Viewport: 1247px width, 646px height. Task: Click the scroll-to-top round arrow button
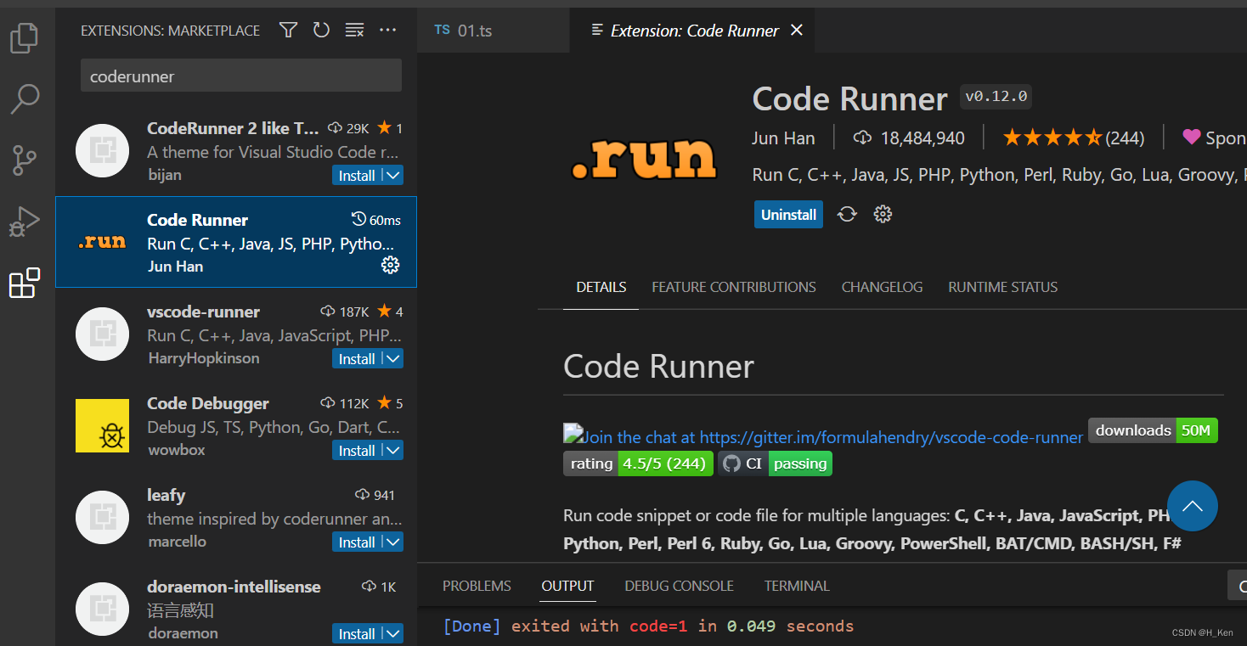click(x=1192, y=506)
